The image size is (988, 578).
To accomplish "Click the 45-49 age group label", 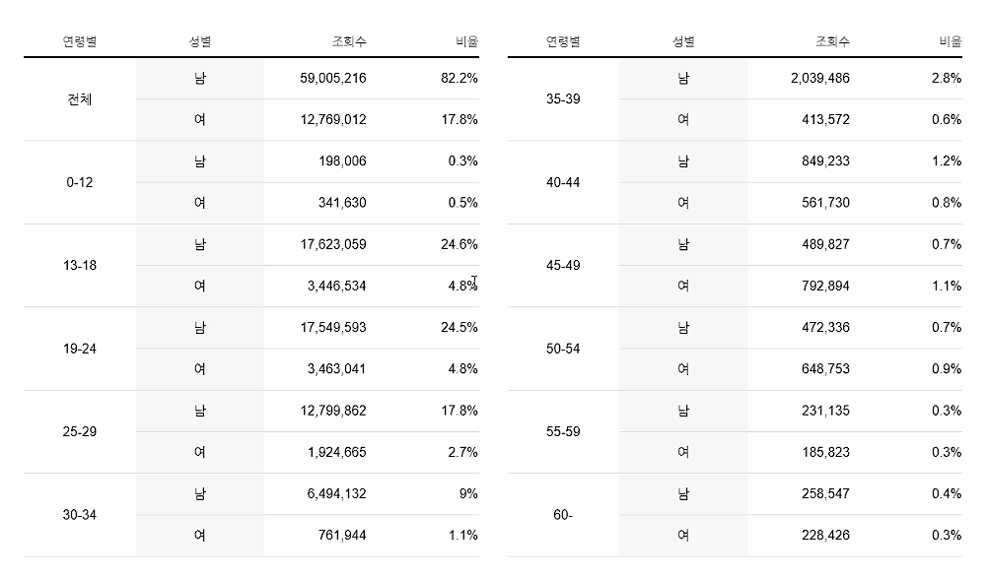I will [563, 266].
